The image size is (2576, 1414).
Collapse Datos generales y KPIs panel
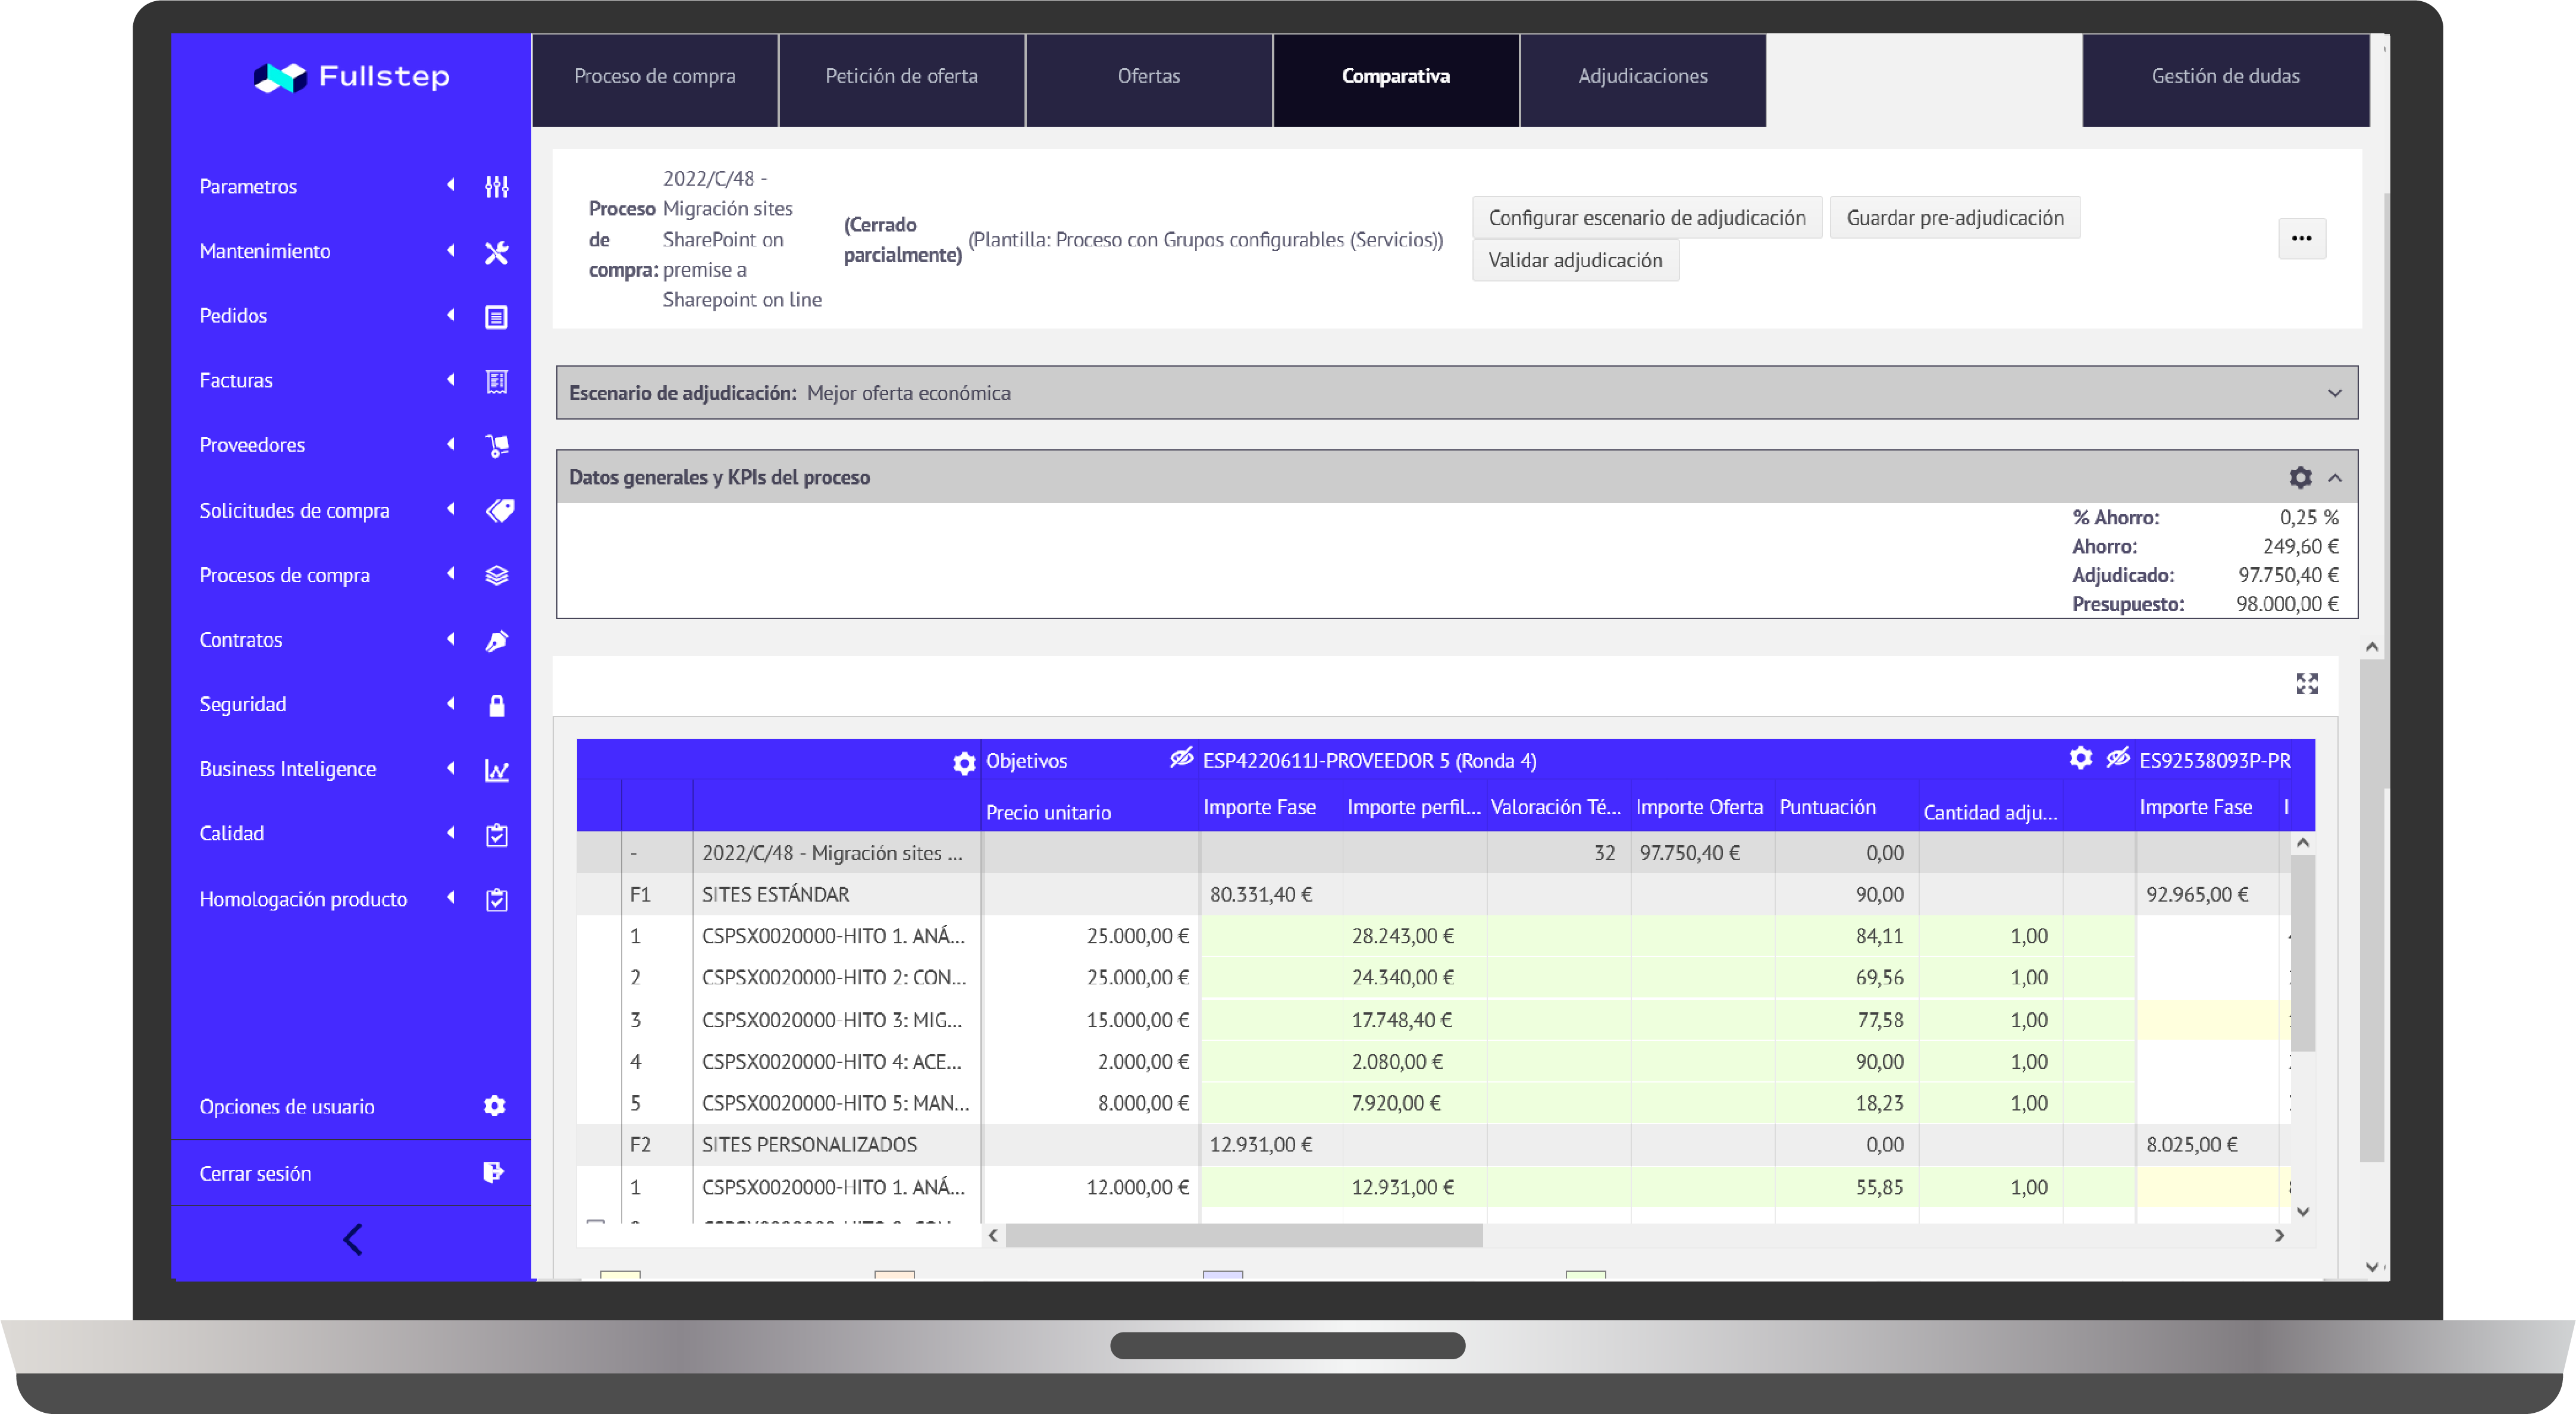point(2334,477)
